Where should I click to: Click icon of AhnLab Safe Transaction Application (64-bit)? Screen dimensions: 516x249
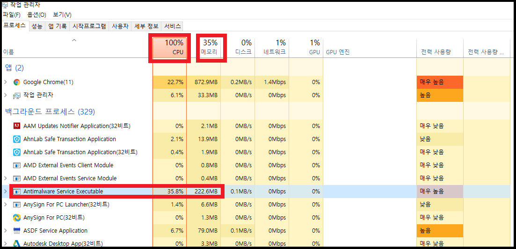(x=16, y=139)
